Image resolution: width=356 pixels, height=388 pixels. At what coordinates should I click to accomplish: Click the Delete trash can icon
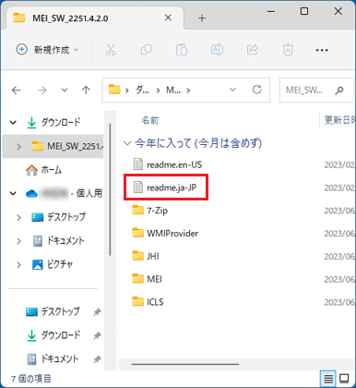click(288, 50)
